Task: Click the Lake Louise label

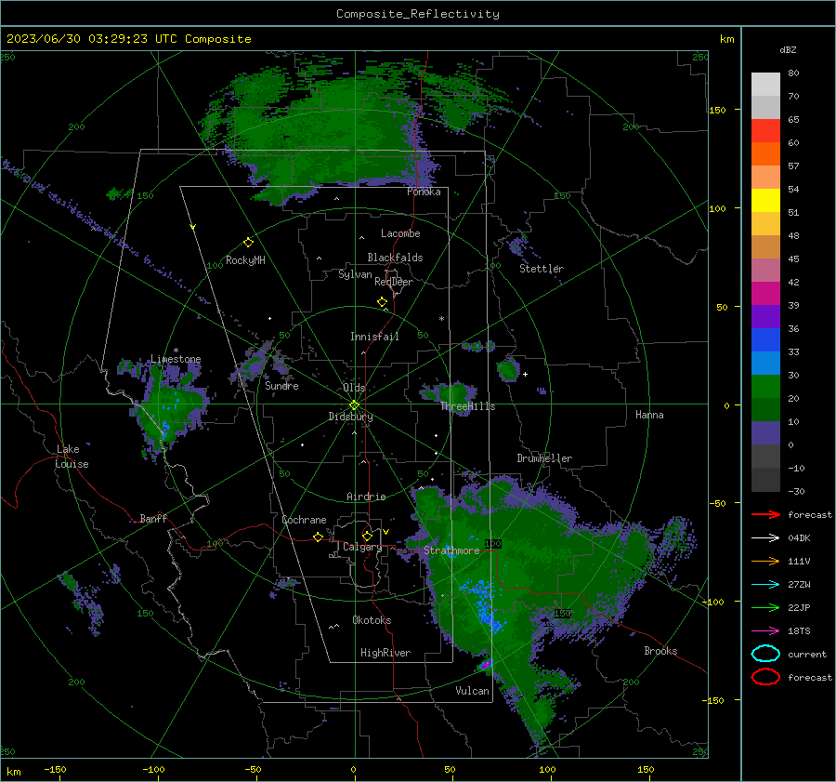Action: click(72, 457)
